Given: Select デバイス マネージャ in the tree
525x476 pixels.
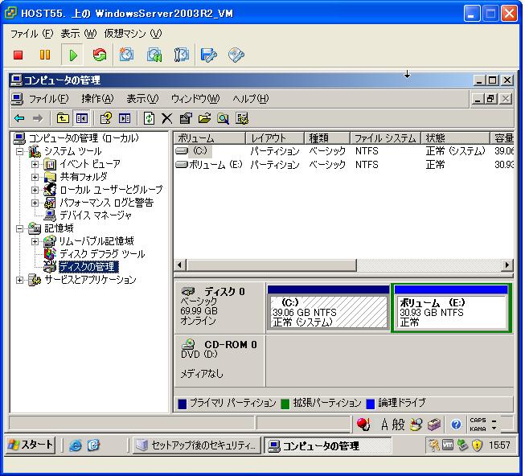Looking at the screenshot, I should click(96, 215).
